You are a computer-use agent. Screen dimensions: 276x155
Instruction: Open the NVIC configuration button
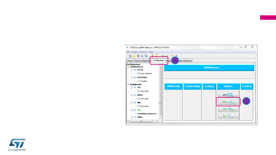pyautogui.click(x=228, y=109)
